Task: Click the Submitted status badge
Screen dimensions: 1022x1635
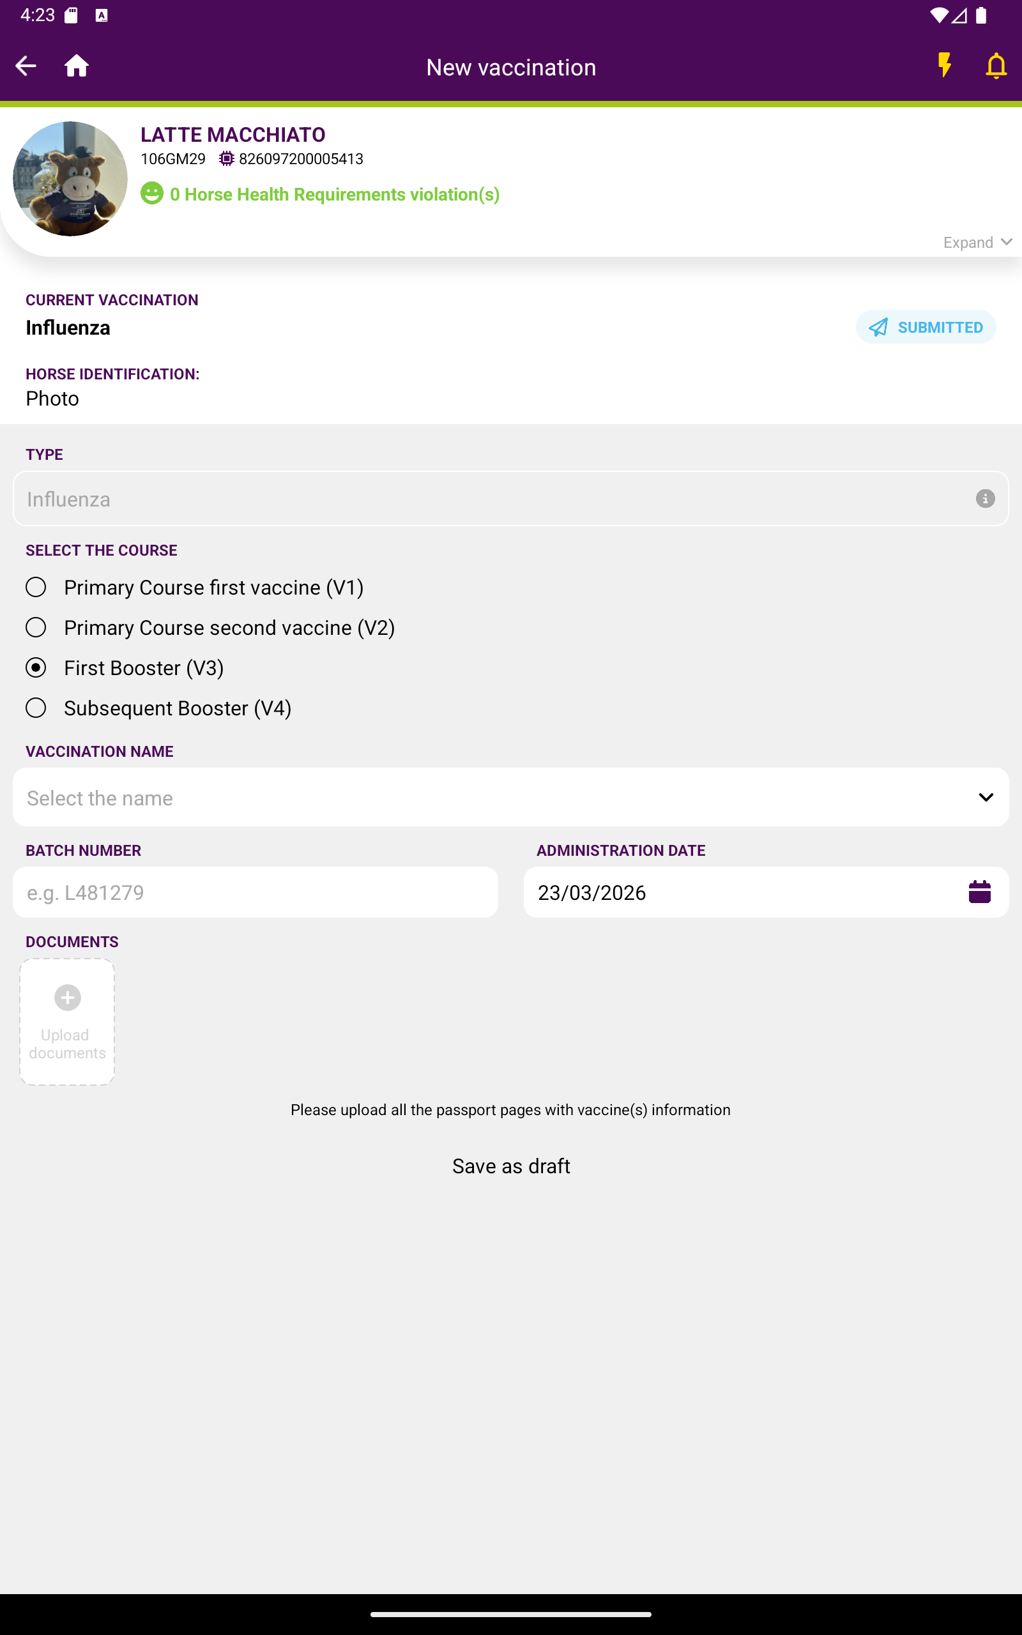Action: (x=926, y=328)
